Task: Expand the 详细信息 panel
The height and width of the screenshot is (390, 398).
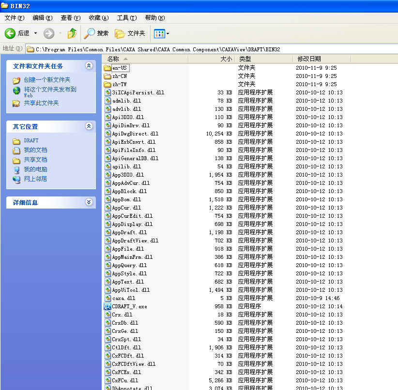Action: click(89, 202)
